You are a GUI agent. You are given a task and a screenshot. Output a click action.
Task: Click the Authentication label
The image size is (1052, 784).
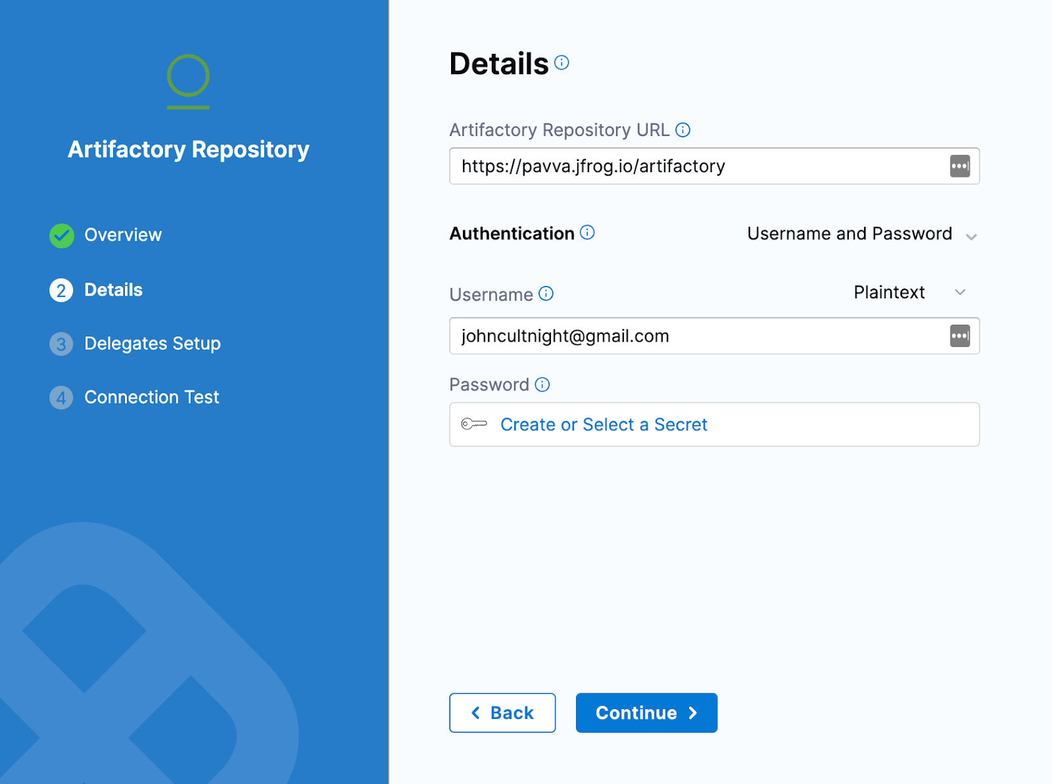pyautogui.click(x=512, y=233)
